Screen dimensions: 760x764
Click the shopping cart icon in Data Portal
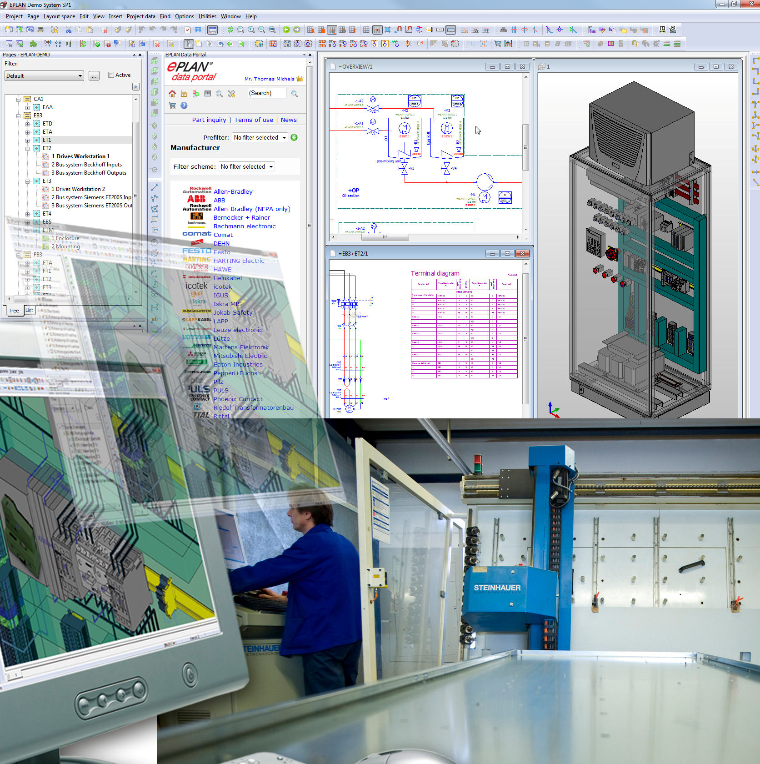coord(172,106)
